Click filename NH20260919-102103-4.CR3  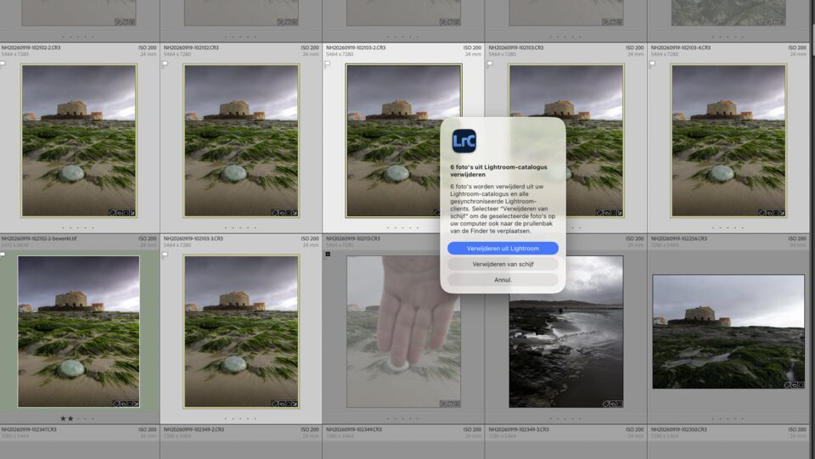tap(680, 48)
